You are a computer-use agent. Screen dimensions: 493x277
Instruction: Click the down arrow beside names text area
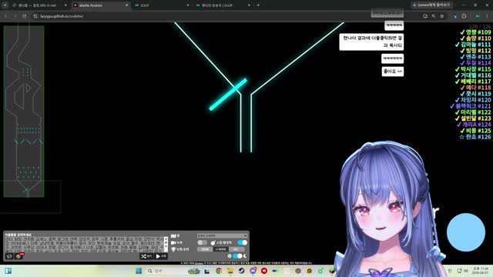coord(166,246)
